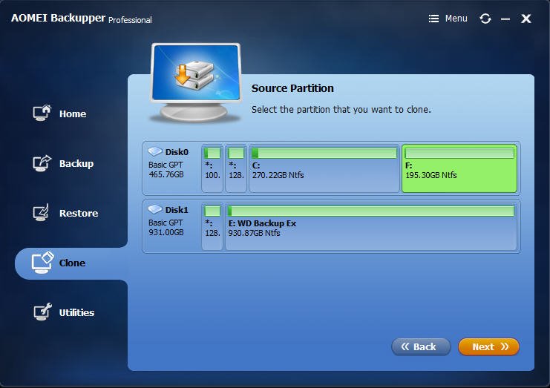Viewport: 550px width, 388px height.
Task: Click the Disk1 Basic GPT 931.00GB label
Action: pos(168,221)
